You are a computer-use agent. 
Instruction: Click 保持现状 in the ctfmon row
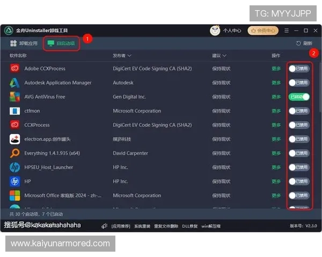pos(221,111)
